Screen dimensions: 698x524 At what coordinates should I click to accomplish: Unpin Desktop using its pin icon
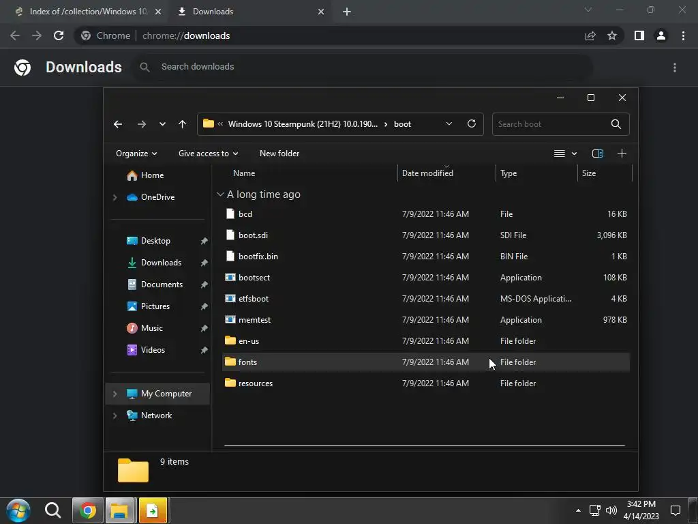point(204,241)
